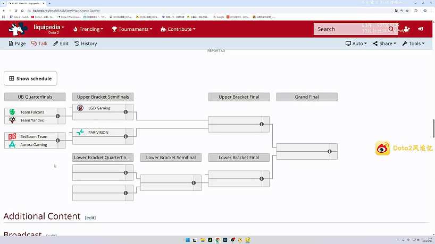The image size is (435, 244).
Task: Bookmark this page with star icon
Action: [x=407, y=11]
